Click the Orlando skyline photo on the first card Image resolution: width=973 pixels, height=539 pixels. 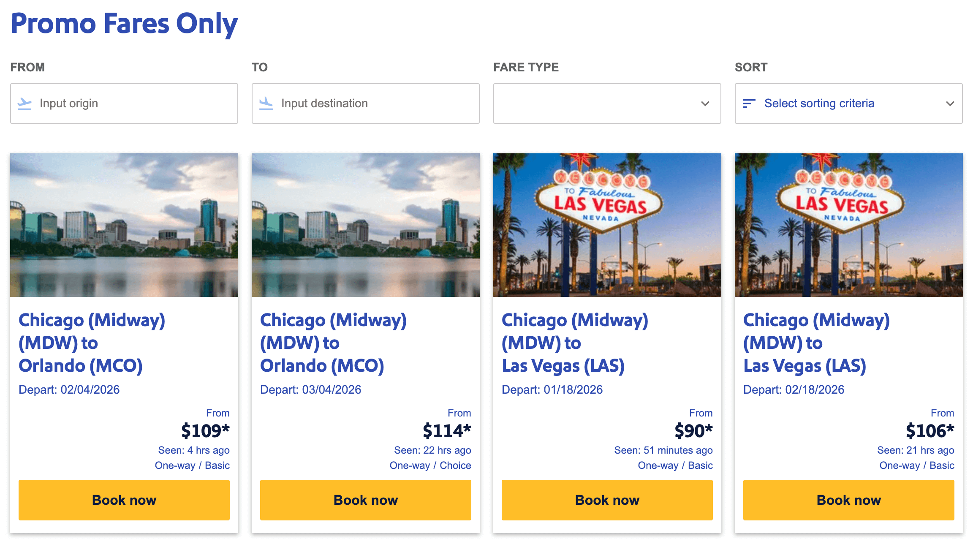click(x=124, y=224)
